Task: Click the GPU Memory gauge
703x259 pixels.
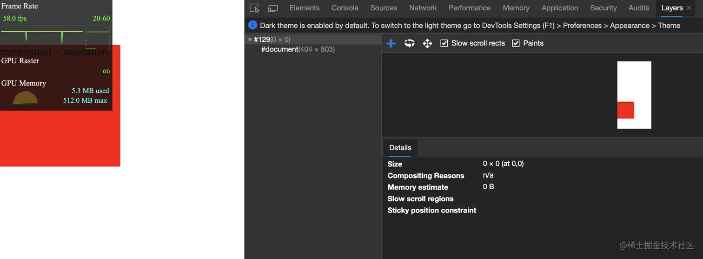Action: pyautogui.click(x=25, y=98)
